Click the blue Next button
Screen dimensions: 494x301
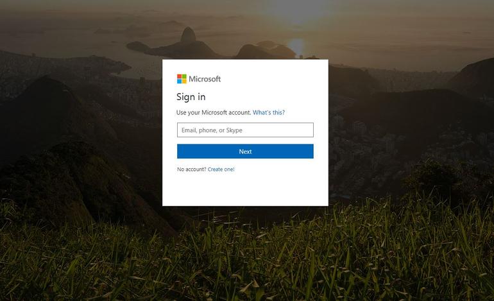pyautogui.click(x=245, y=151)
